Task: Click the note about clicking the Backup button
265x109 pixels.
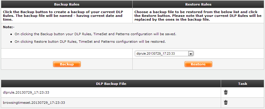Action: [95, 34]
